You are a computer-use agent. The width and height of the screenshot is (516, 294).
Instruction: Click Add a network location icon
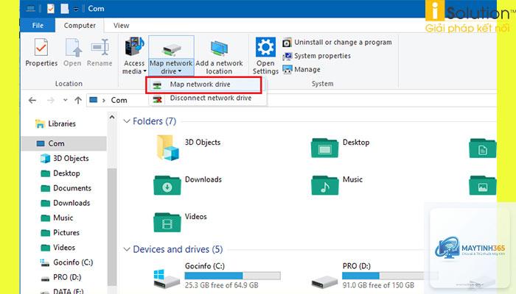[219, 49]
